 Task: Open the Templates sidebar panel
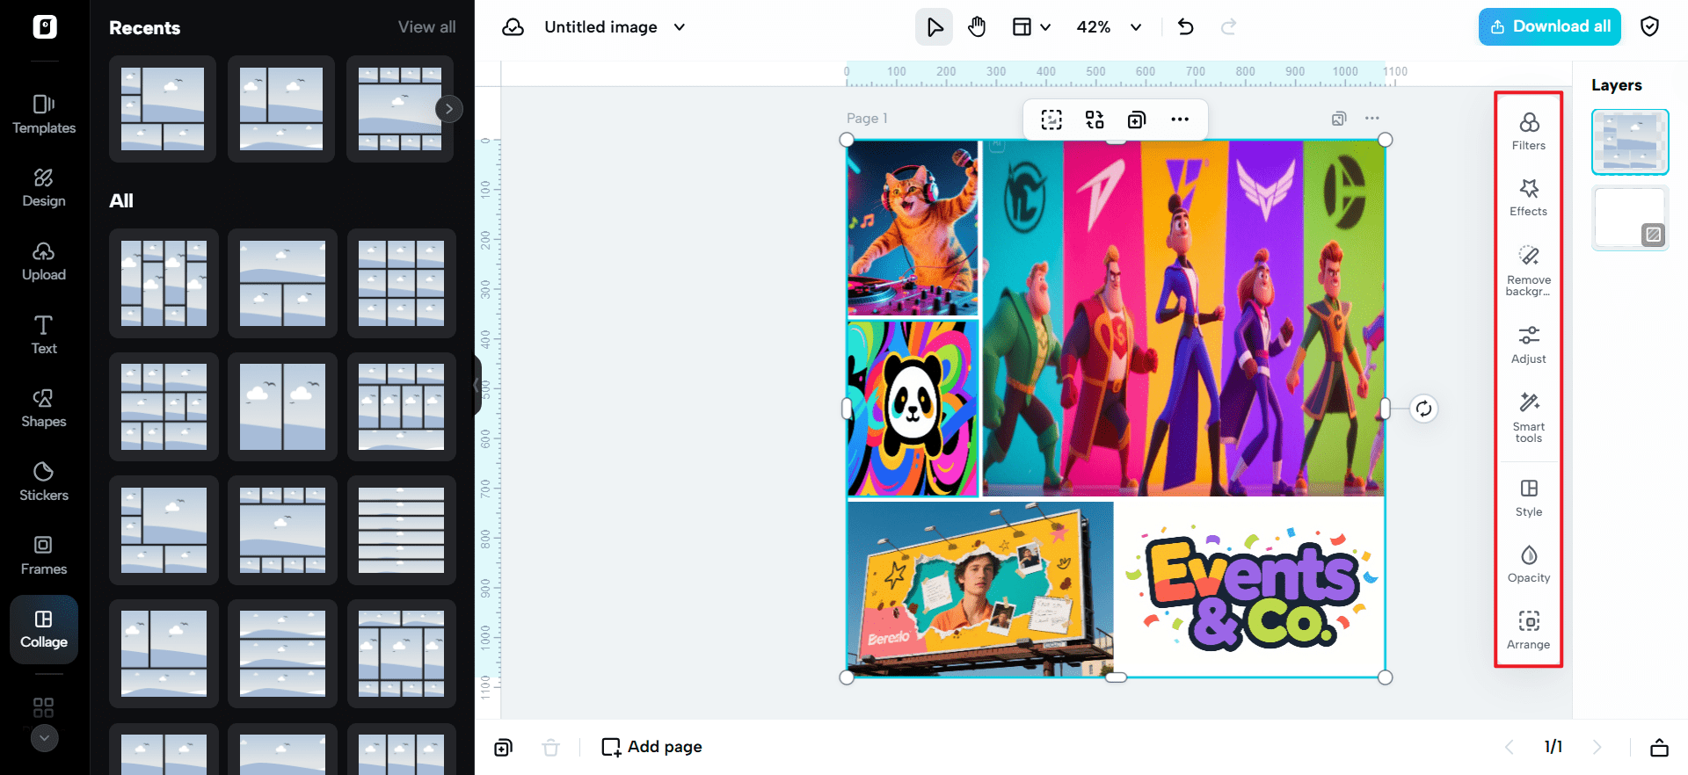(44, 115)
